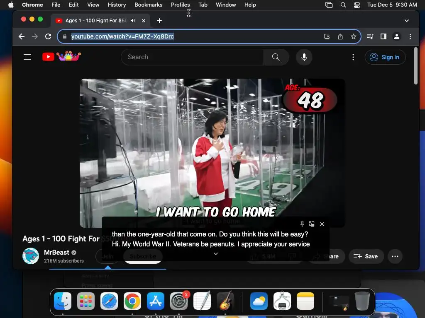Open TextEdit from the Dock
The image size is (425, 318).
pyautogui.click(x=202, y=301)
